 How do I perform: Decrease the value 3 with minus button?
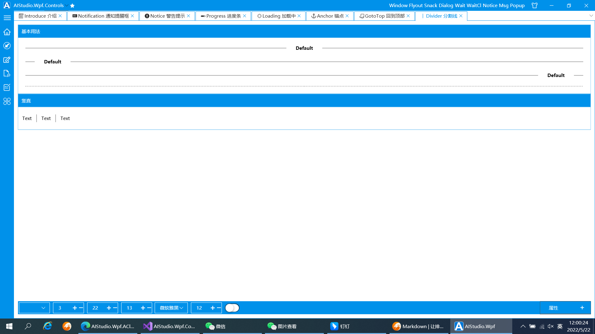81,308
